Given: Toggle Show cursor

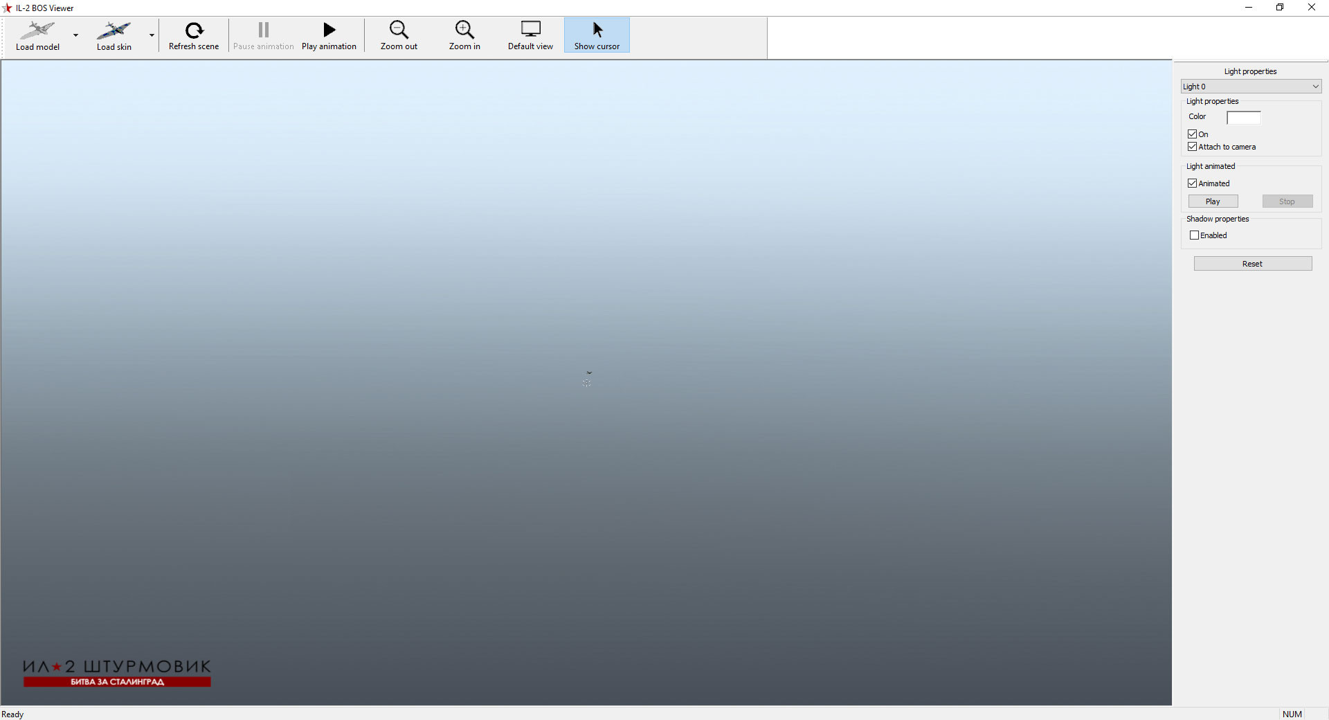Looking at the screenshot, I should (597, 35).
